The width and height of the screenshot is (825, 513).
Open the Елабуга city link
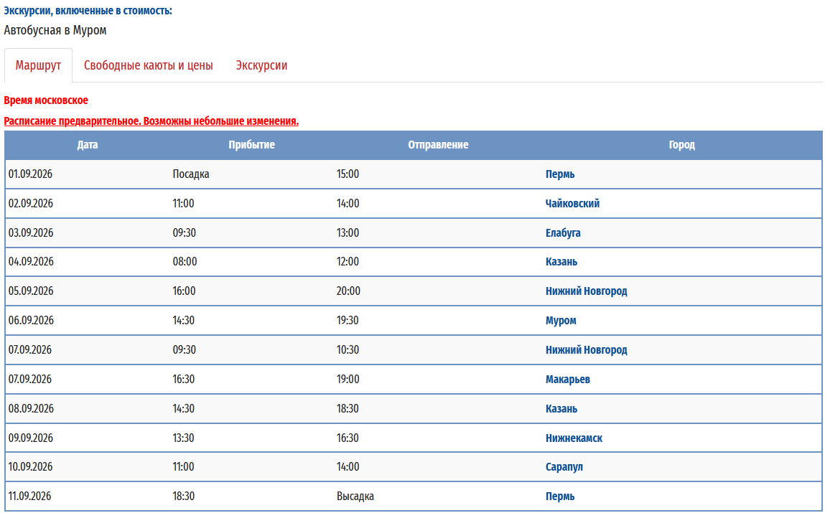click(x=563, y=233)
